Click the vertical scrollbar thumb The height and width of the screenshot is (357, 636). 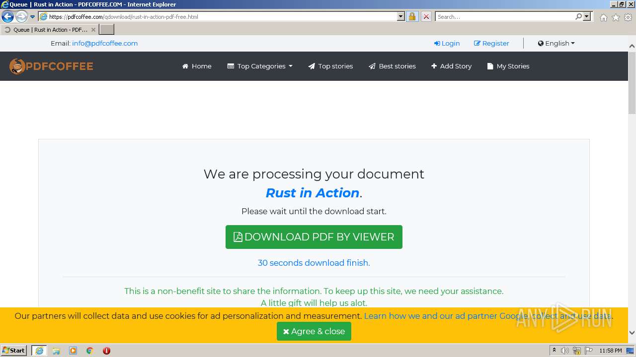point(632,83)
